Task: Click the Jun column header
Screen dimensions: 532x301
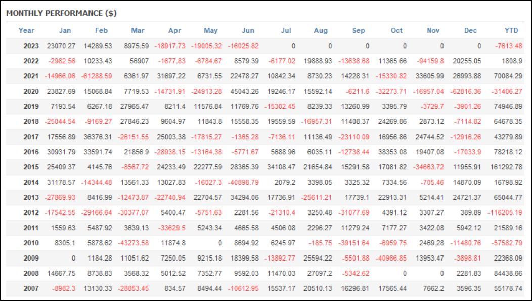Action: [248, 30]
